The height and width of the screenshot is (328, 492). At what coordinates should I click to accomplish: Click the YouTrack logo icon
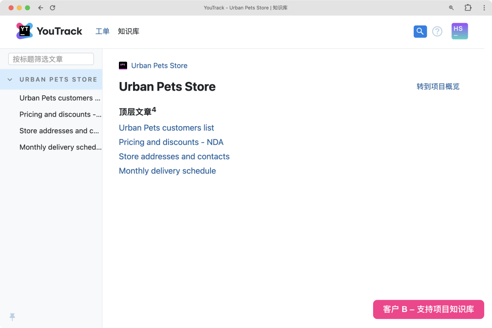click(25, 31)
